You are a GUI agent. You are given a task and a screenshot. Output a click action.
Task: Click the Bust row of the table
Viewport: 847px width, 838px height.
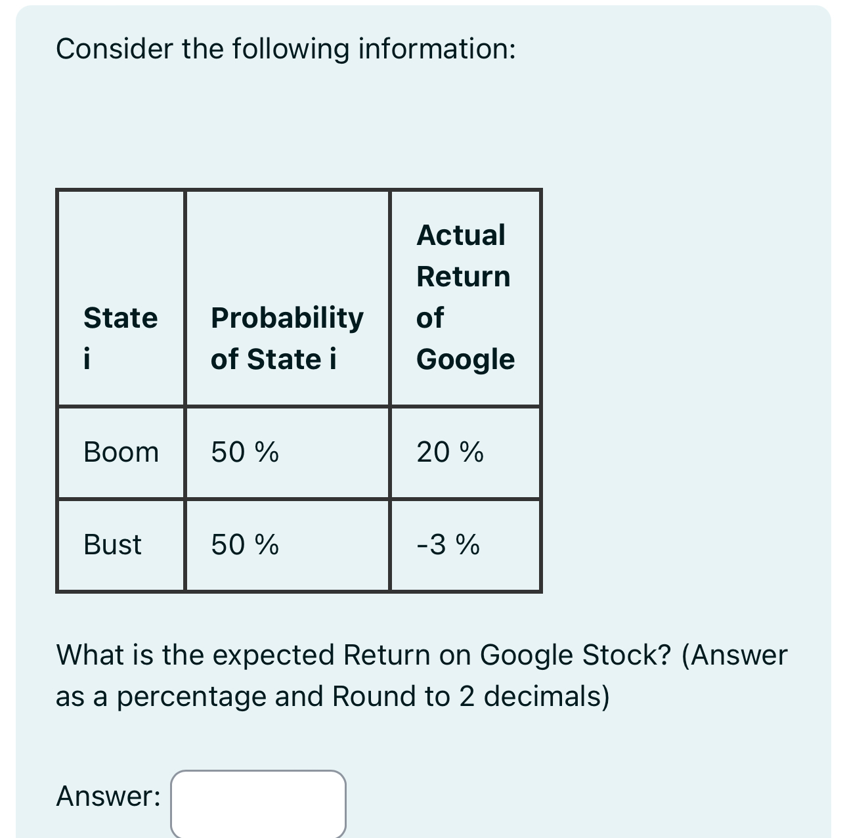pyautogui.click(x=299, y=545)
